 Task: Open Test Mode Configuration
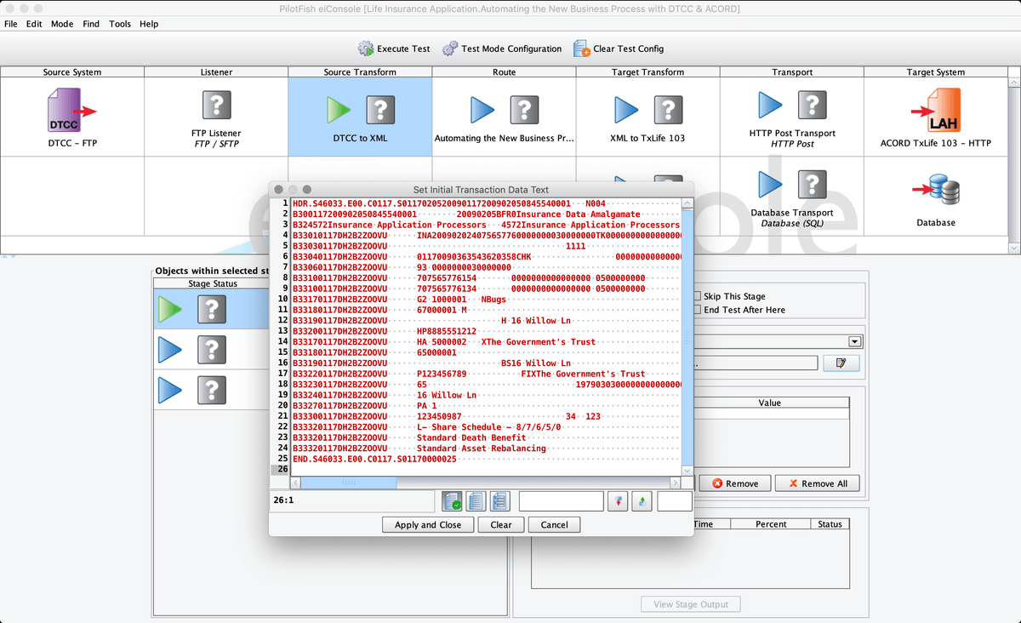point(501,49)
